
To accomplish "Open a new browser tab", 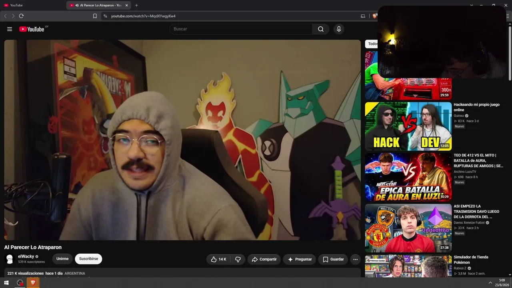I will 136,5.
